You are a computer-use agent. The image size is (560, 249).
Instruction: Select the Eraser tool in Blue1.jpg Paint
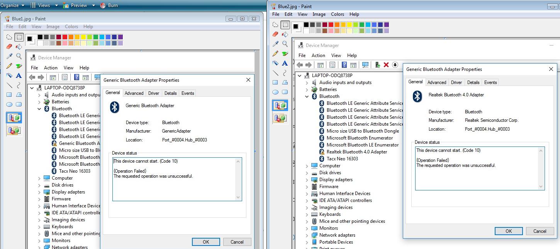click(x=9, y=47)
